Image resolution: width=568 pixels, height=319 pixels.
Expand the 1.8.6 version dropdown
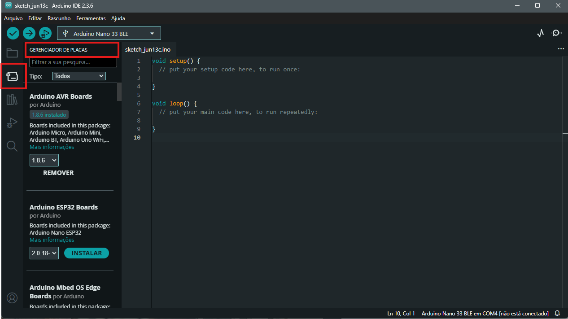point(44,160)
